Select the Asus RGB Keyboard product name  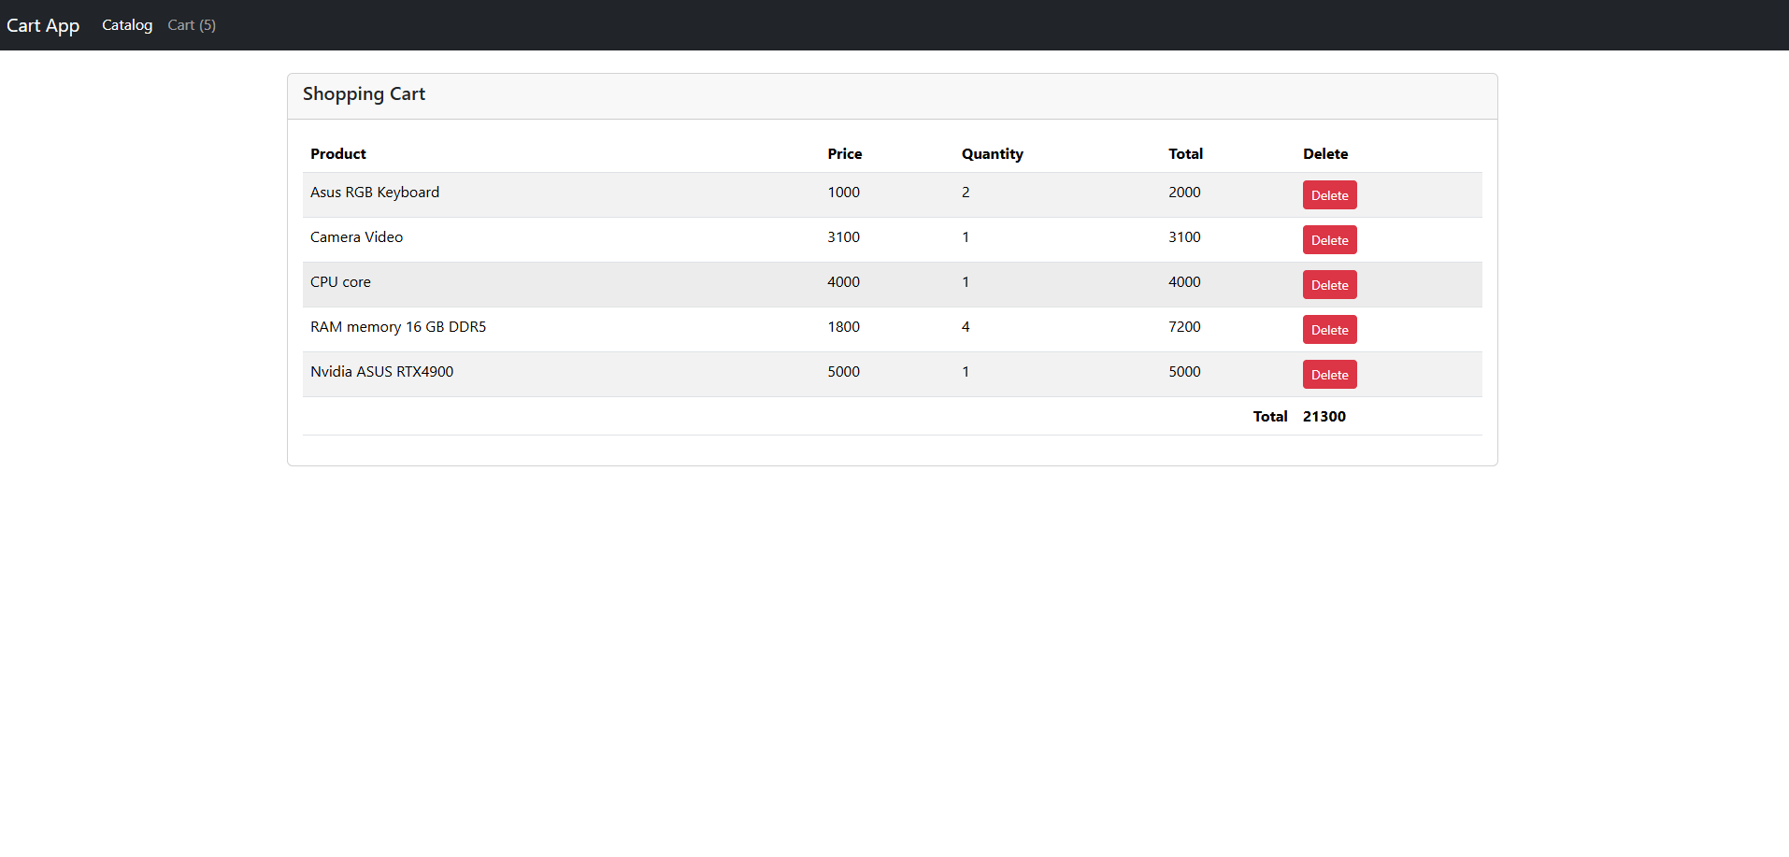click(375, 193)
